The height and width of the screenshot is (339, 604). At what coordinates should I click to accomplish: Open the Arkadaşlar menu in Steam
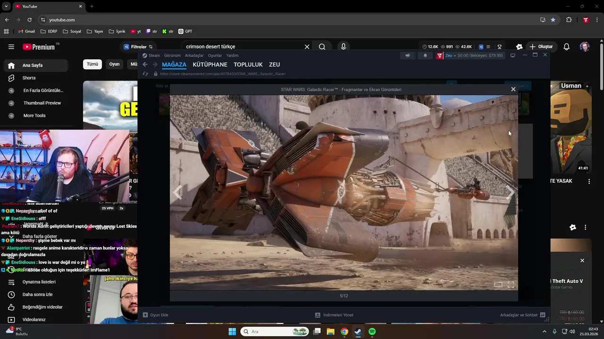click(x=194, y=56)
